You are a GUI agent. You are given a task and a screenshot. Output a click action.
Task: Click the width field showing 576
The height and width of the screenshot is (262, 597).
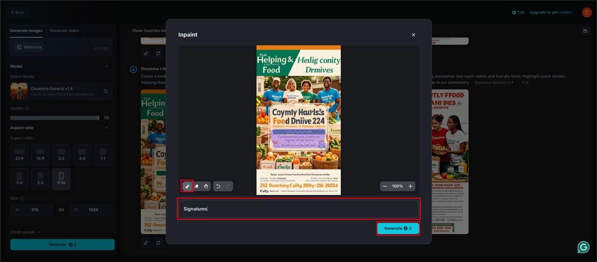pyautogui.click(x=32, y=210)
